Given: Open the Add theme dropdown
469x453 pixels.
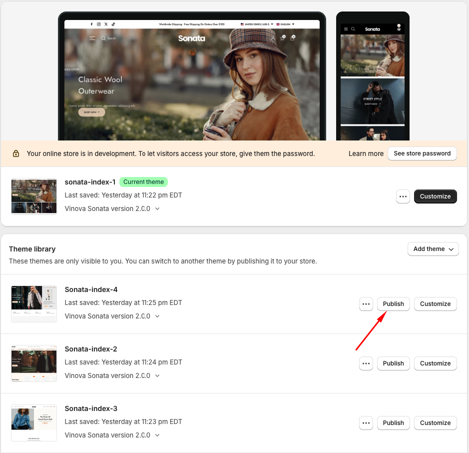Looking at the screenshot, I should tap(433, 249).
